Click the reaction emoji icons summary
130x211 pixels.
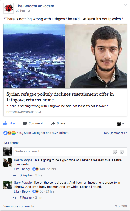pyautogui.click(x=10, y=133)
